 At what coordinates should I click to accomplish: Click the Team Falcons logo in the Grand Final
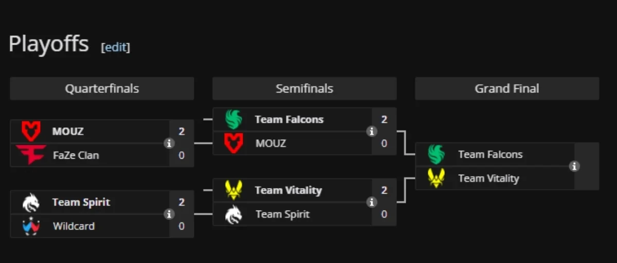coord(436,155)
